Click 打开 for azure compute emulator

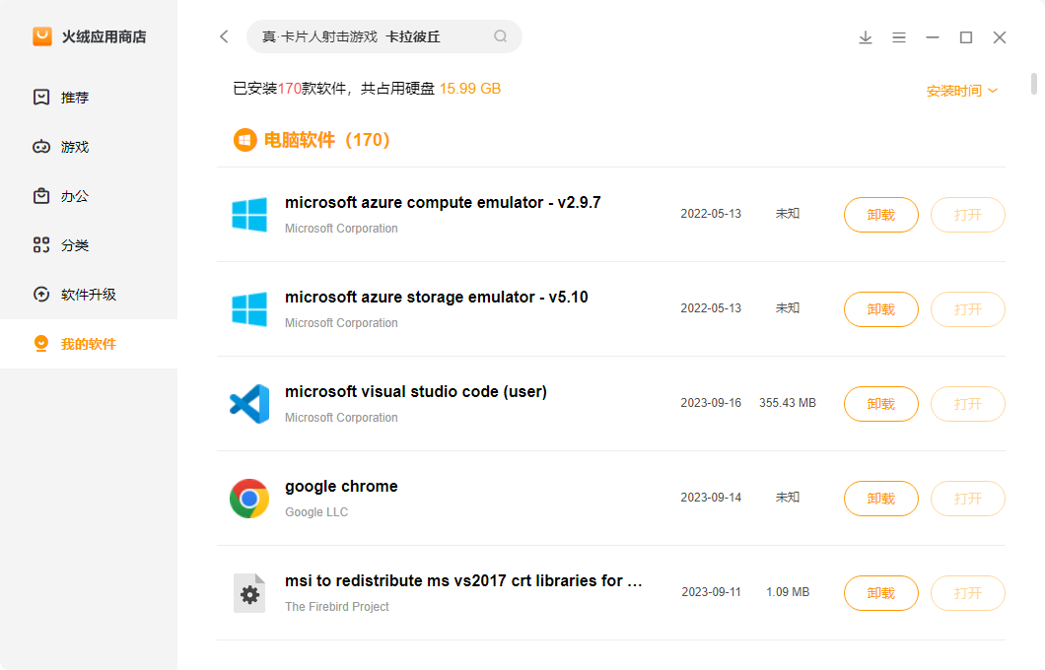click(x=968, y=215)
